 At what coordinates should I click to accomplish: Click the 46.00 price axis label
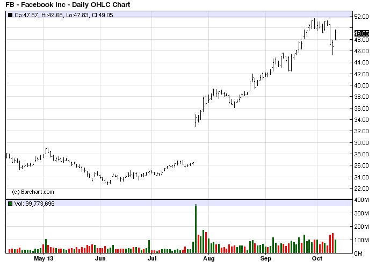pyautogui.click(x=361, y=51)
